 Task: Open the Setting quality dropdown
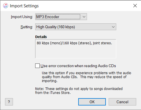(76, 27)
